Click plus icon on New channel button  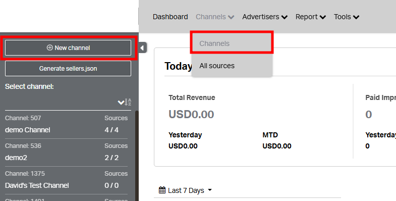click(x=50, y=47)
